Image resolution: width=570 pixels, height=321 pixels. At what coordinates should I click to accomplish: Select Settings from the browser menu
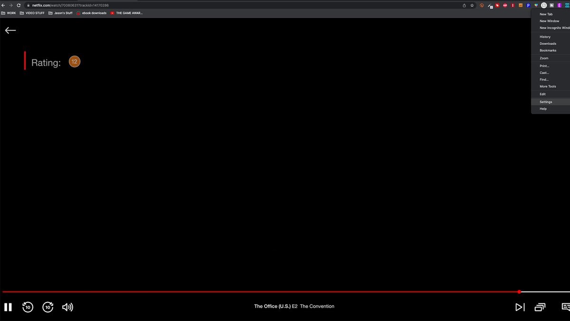point(546,102)
